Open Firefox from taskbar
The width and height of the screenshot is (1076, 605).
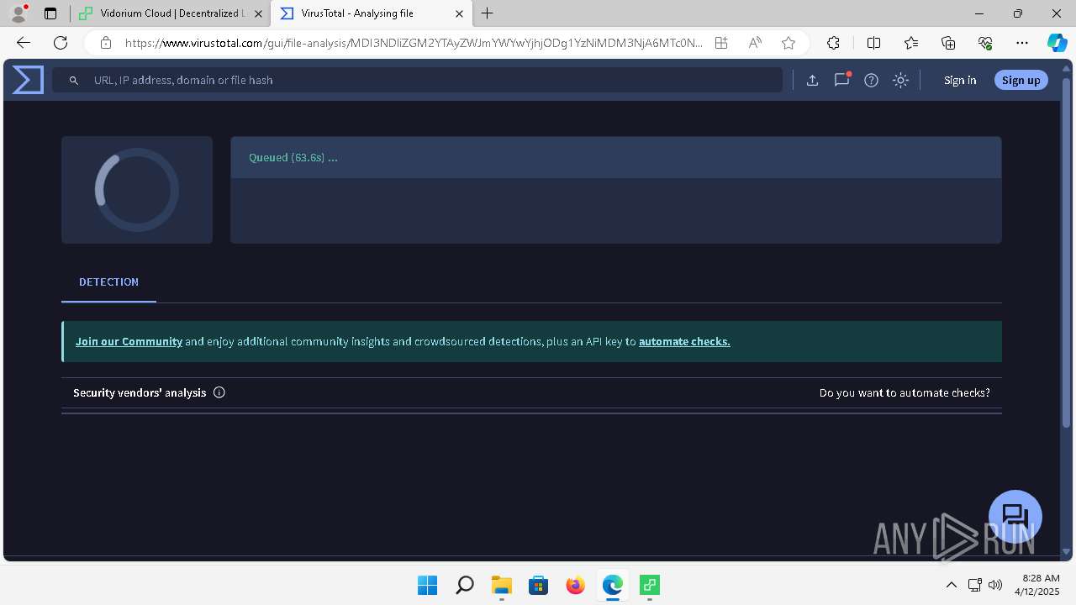pyautogui.click(x=576, y=585)
